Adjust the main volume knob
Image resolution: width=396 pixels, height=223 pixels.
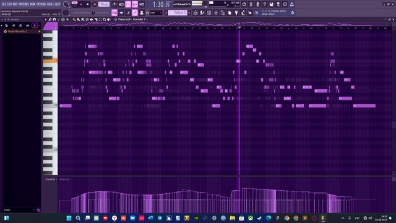(66, 4)
